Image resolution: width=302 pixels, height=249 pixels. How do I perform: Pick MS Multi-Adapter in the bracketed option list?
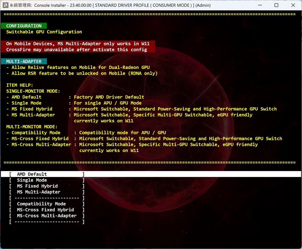pyautogui.click(x=38, y=192)
